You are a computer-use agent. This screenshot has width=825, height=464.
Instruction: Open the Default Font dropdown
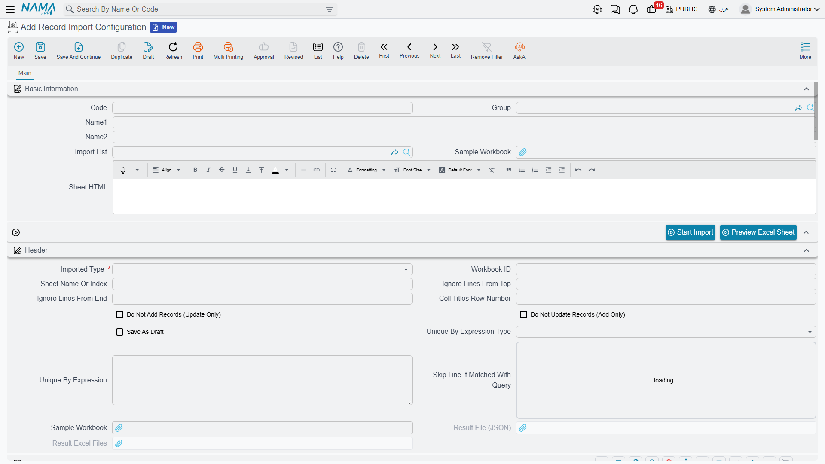pos(460,170)
